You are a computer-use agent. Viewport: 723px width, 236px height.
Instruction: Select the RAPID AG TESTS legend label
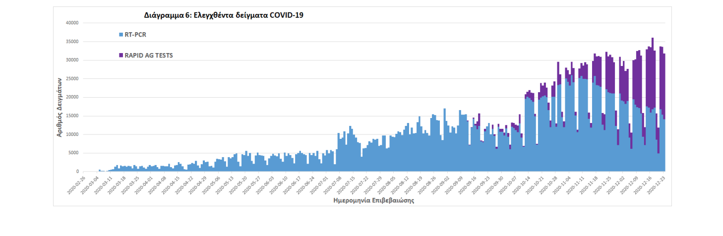point(149,56)
